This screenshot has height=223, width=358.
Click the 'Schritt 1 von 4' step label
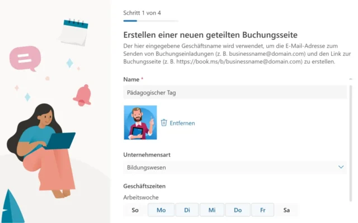[142, 12]
